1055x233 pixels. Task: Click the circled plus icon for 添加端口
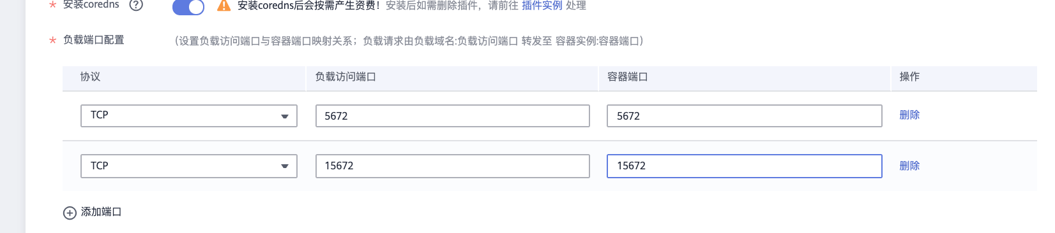tap(70, 213)
